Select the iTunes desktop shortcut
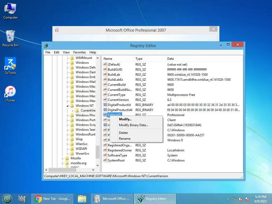The height and width of the screenshot is (204, 272). (10, 94)
